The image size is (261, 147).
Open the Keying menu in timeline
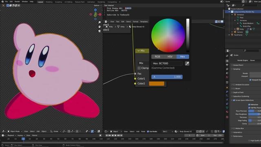tap(21, 136)
